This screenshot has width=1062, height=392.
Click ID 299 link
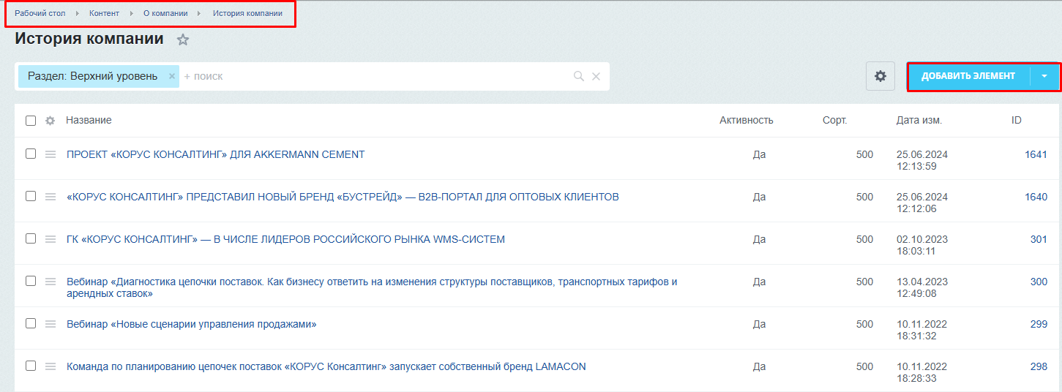click(x=1039, y=324)
